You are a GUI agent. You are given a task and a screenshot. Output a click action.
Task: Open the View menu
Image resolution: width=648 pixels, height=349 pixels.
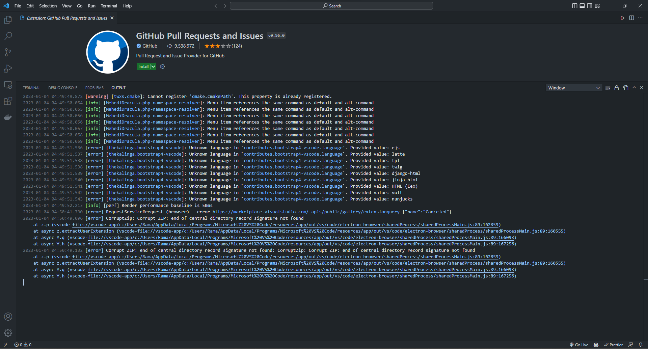pyautogui.click(x=67, y=6)
